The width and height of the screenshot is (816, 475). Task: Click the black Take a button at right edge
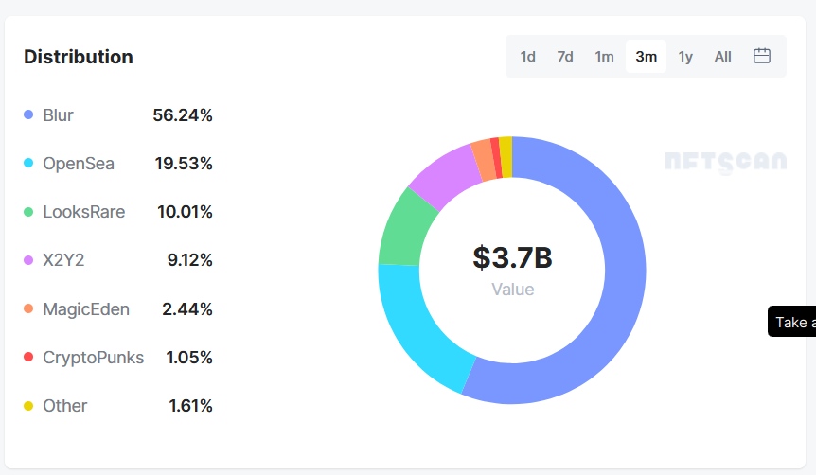click(x=791, y=322)
